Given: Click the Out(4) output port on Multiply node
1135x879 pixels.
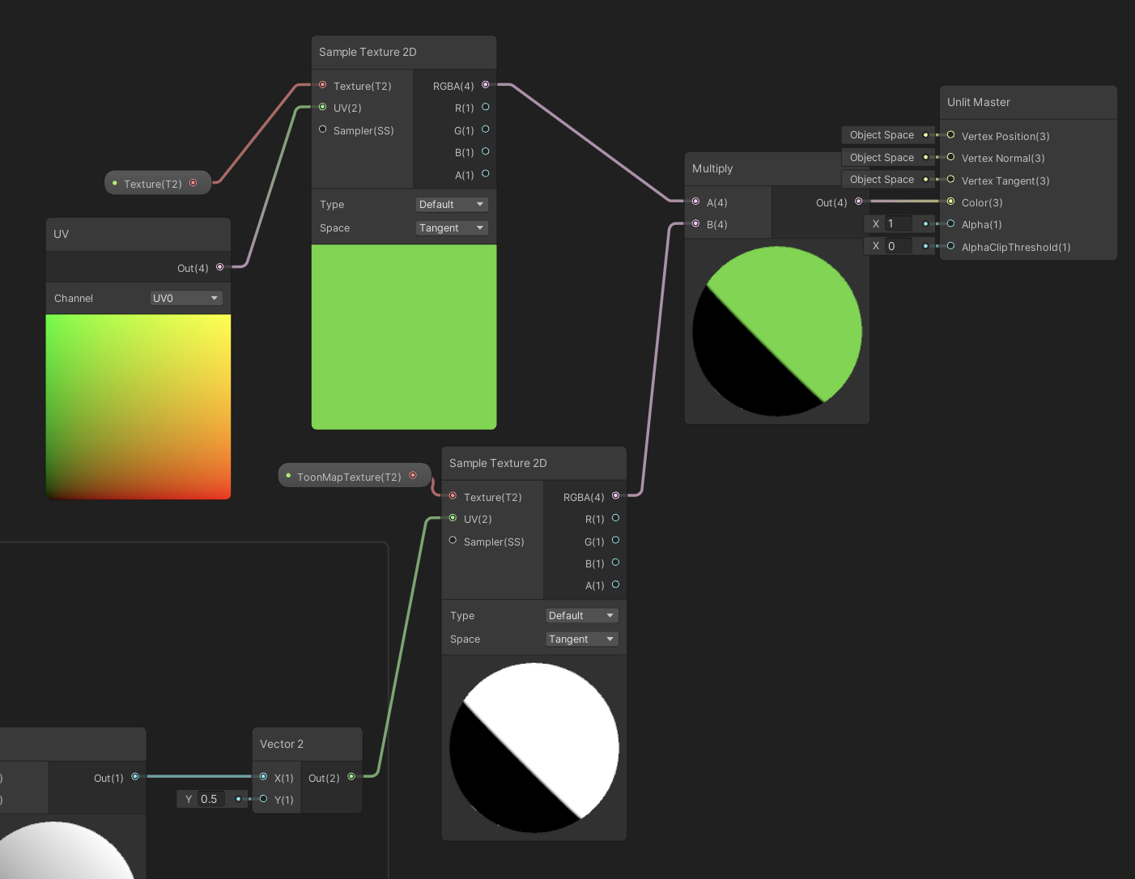Looking at the screenshot, I should [859, 202].
